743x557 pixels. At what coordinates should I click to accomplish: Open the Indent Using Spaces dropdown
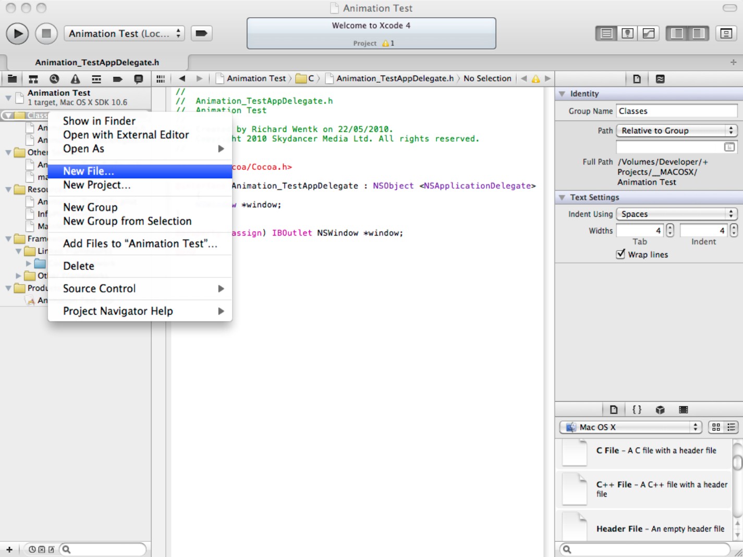coord(677,214)
